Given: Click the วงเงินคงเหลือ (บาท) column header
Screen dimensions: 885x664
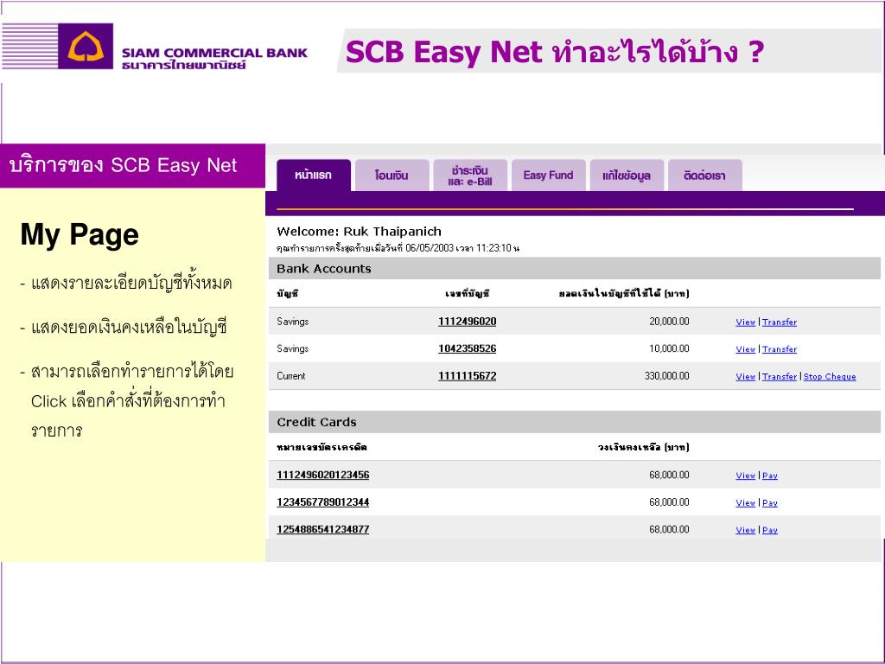Looking at the screenshot, I should click(x=643, y=447).
